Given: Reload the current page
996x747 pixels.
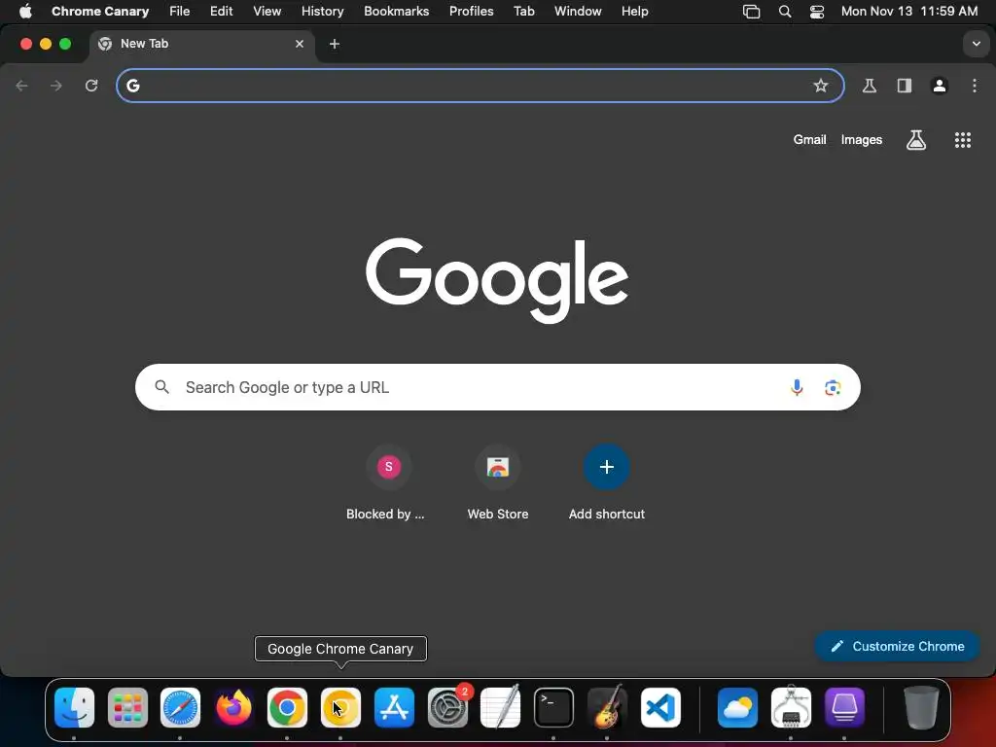Looking at the screenshot, I should coord(91,86).
